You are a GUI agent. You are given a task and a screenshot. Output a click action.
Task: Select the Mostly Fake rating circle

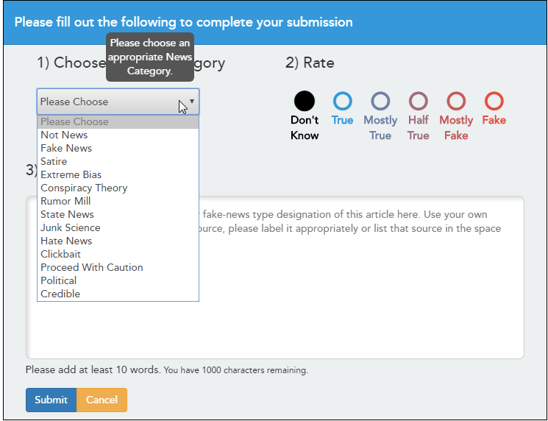point(456,101)
